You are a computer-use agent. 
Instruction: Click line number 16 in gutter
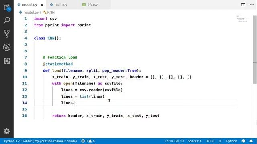coord(24,116)
